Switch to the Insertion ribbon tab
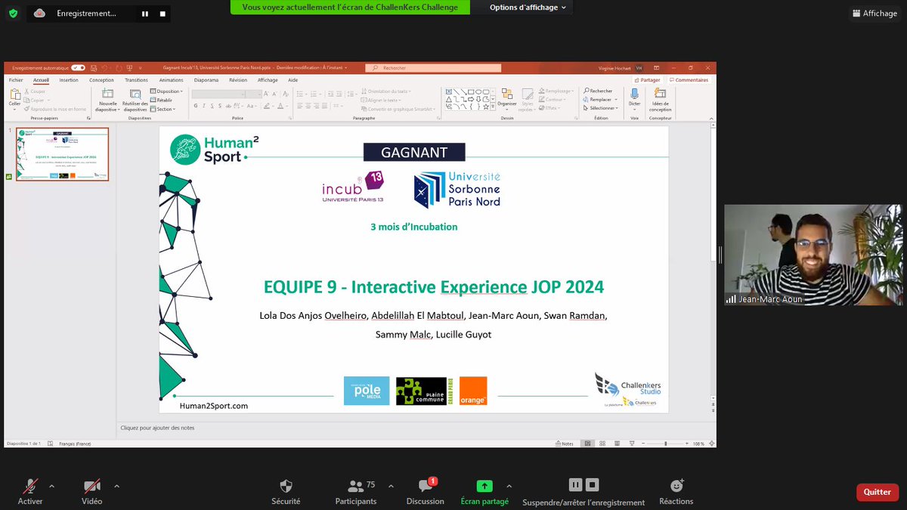Viewport: 907px width, 510px height. click(x=69, y=80)
